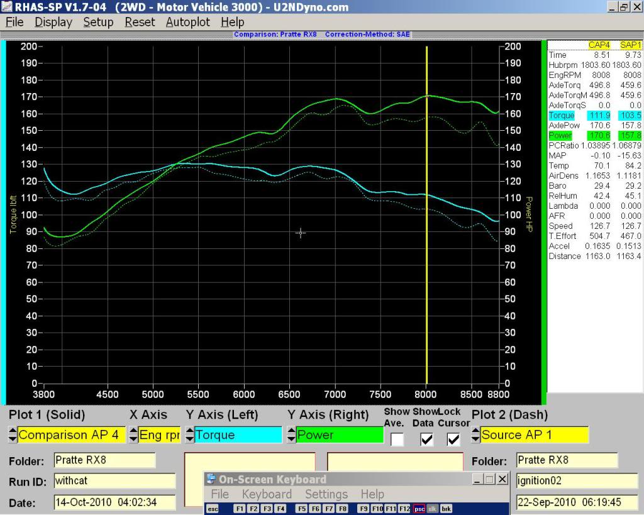Open Settings menu in On-Screen Keyboard
Viewport: 644px width, 515px height.
pos(326,494)
